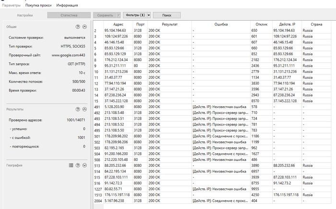Open the Покупка прокси menu
Screen dimensions: 336x209
coord(38,5)
